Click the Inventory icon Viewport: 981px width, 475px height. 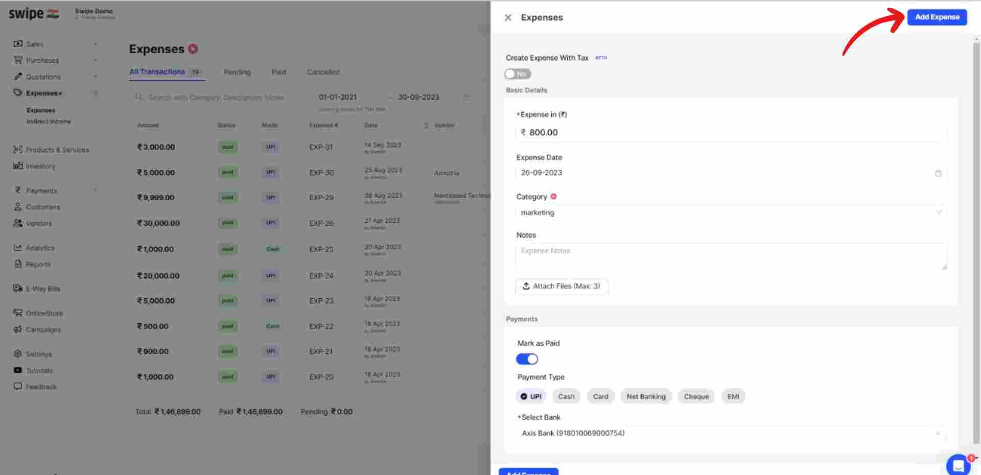coord(18,166)
